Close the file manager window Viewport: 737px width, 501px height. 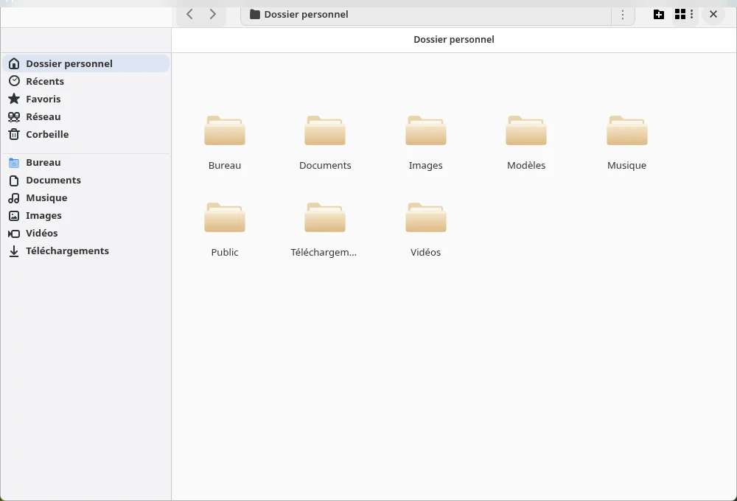coord(713,15)
